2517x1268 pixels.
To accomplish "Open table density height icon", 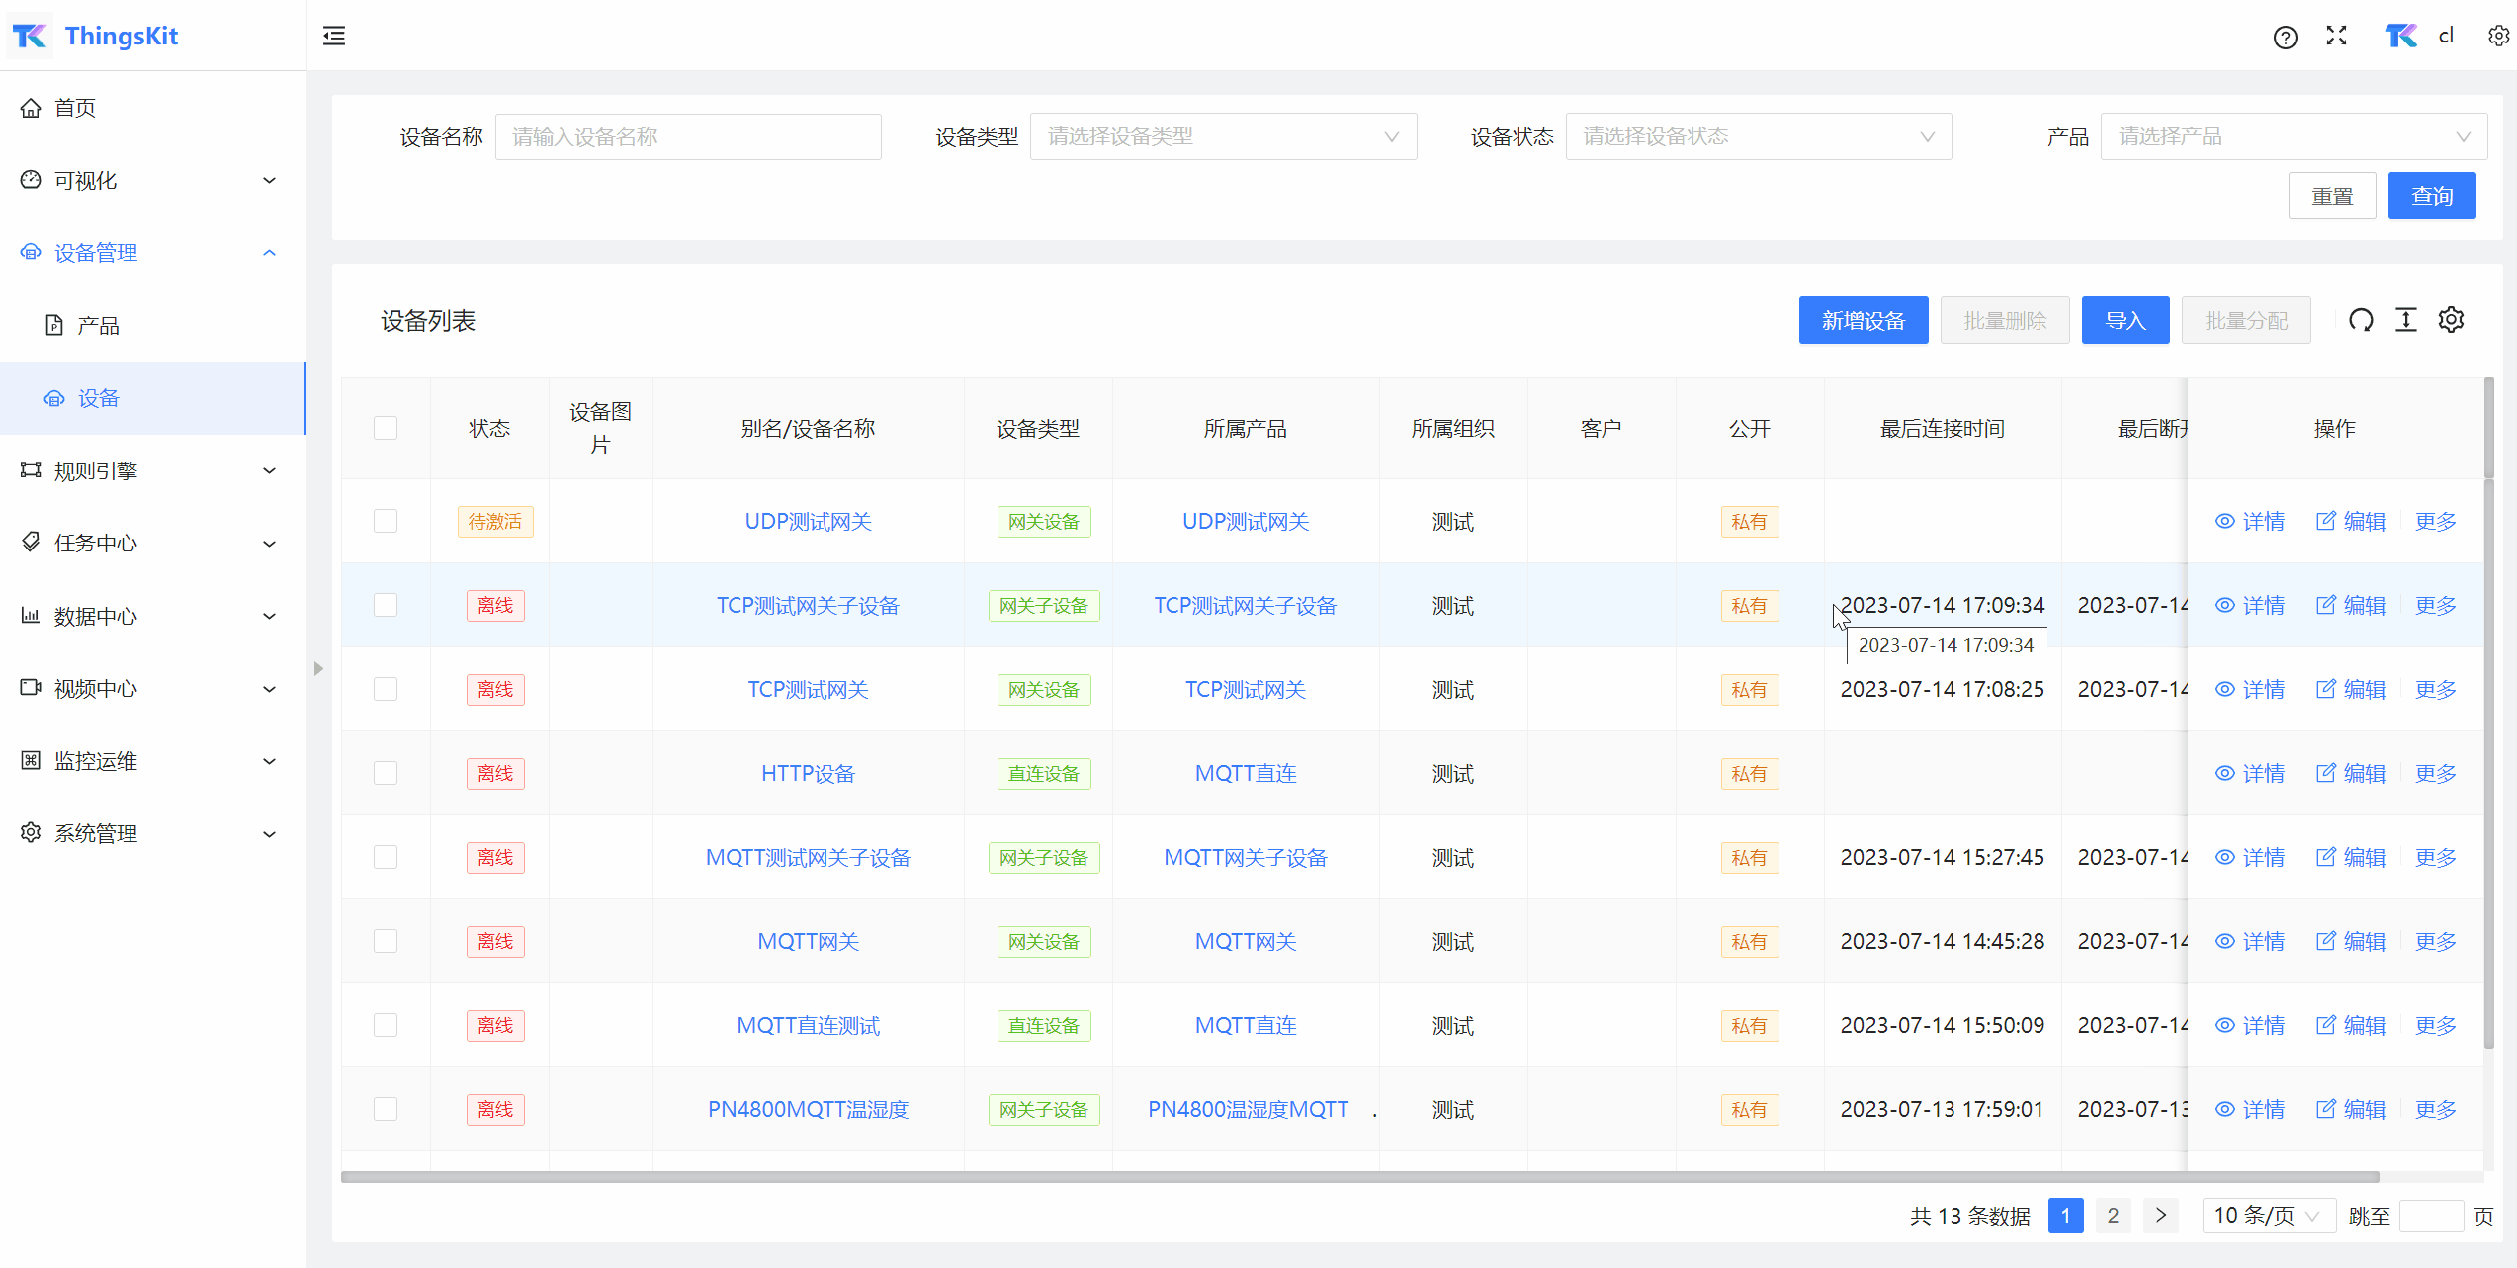I will [2406, 320].
